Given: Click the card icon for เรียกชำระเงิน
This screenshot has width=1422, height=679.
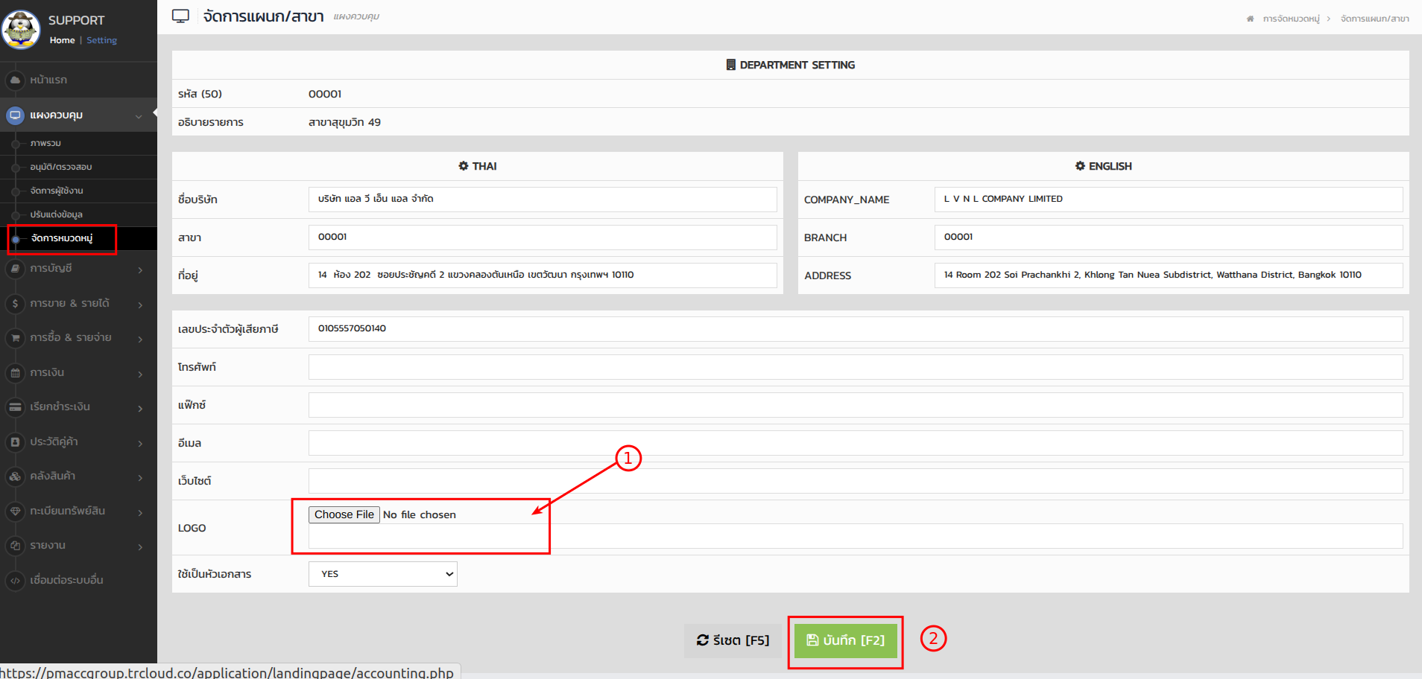Looking at the screenshot, I should pyautogui.click(x=15, y=407).
